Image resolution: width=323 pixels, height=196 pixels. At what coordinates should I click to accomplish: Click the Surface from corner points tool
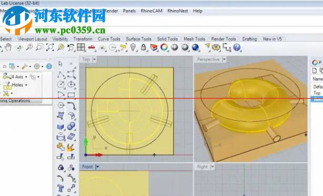[60, 116]
